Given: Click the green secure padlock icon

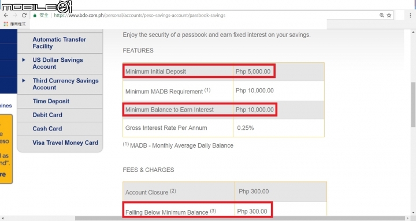Looking at the screenshot, I should (35, 16).
